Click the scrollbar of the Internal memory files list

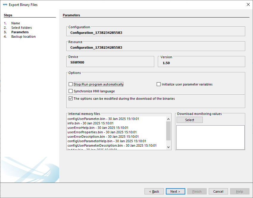[x=168, y=134]
